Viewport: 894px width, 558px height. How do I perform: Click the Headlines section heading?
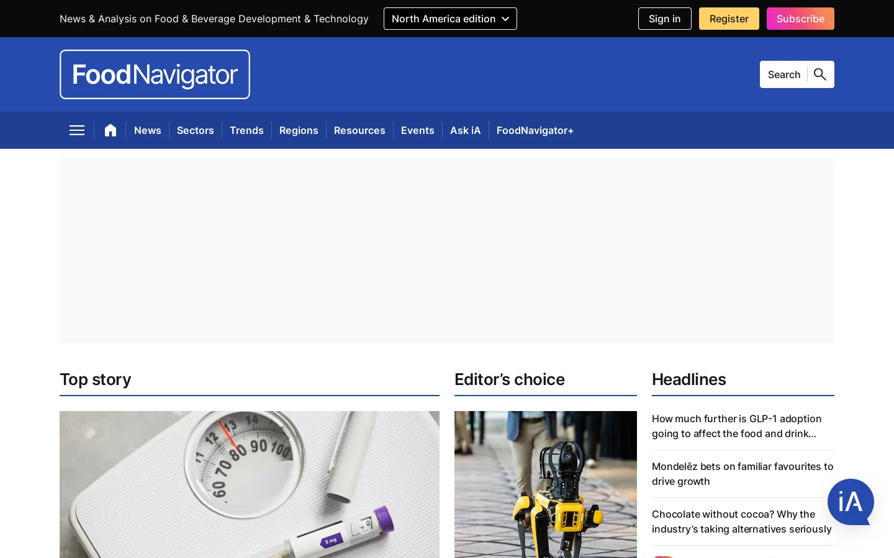coord(689,379)
